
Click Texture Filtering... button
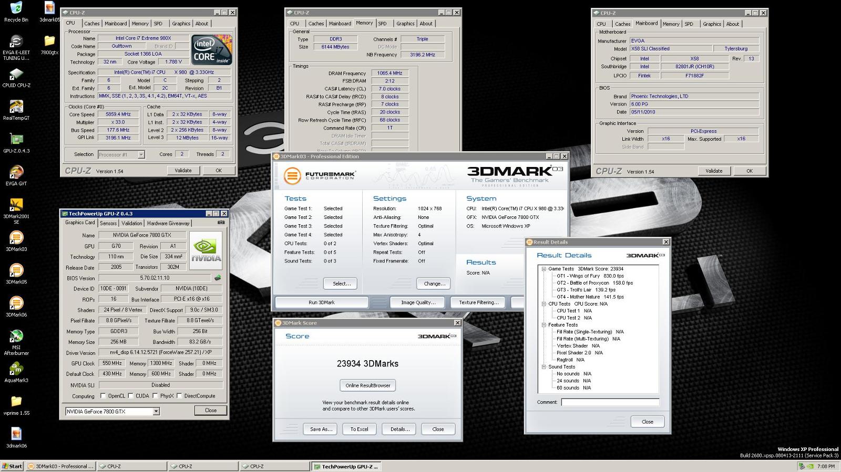point(479,302)
